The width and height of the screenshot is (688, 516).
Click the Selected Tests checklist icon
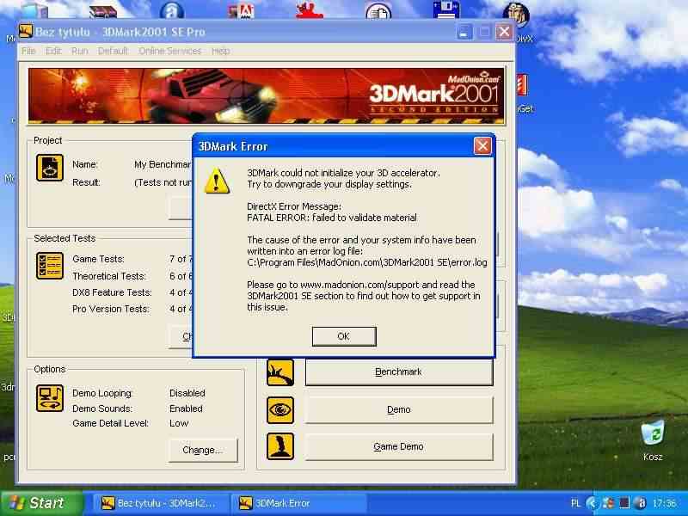coord(50,266)
